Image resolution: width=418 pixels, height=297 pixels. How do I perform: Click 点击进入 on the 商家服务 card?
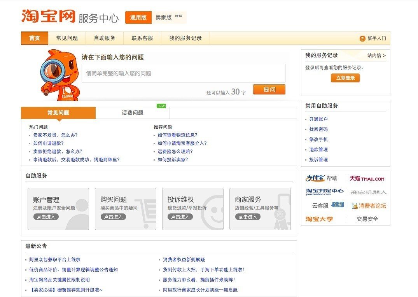pyautogui.click(x=248, y=217)
